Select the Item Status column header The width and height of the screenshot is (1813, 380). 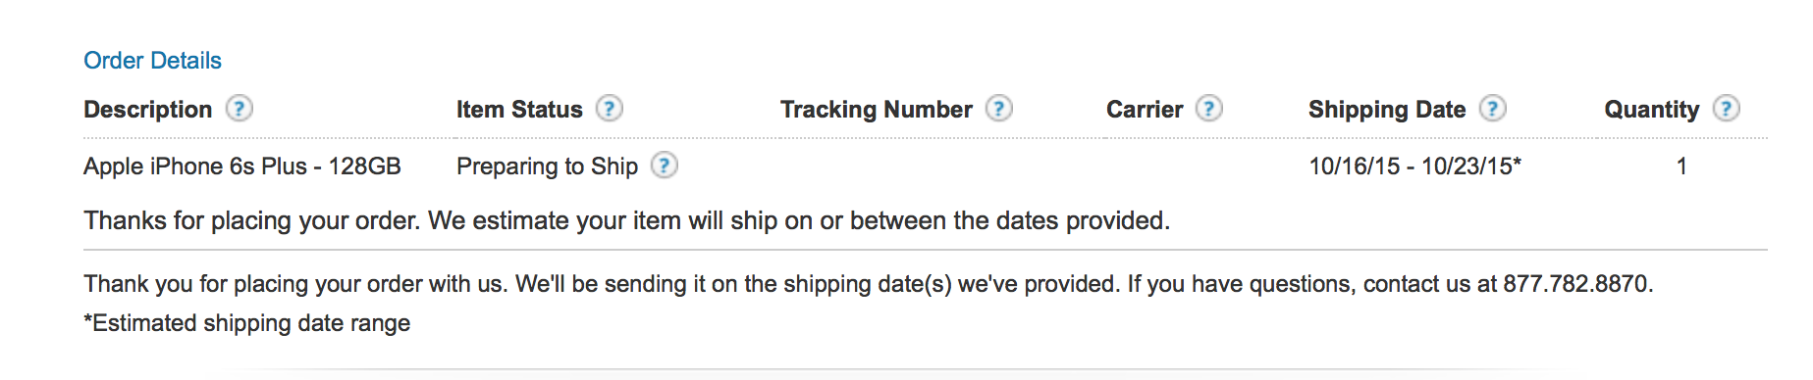519,109
